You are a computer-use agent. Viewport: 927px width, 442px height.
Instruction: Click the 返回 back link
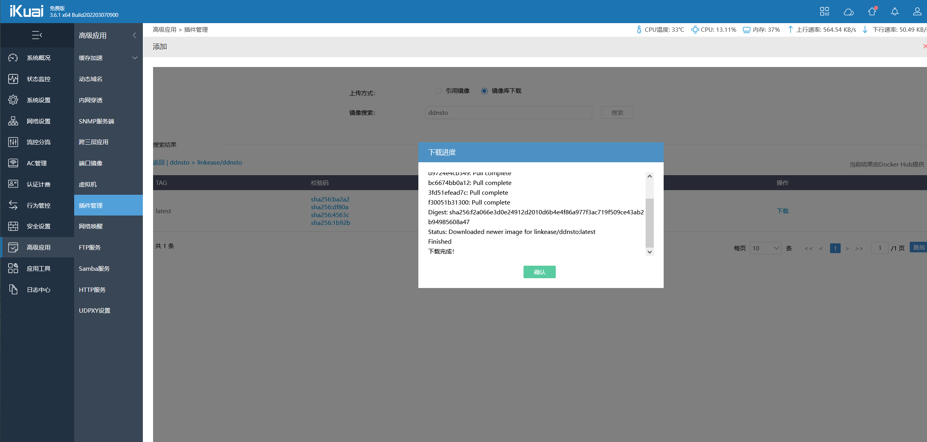point(159,162)
